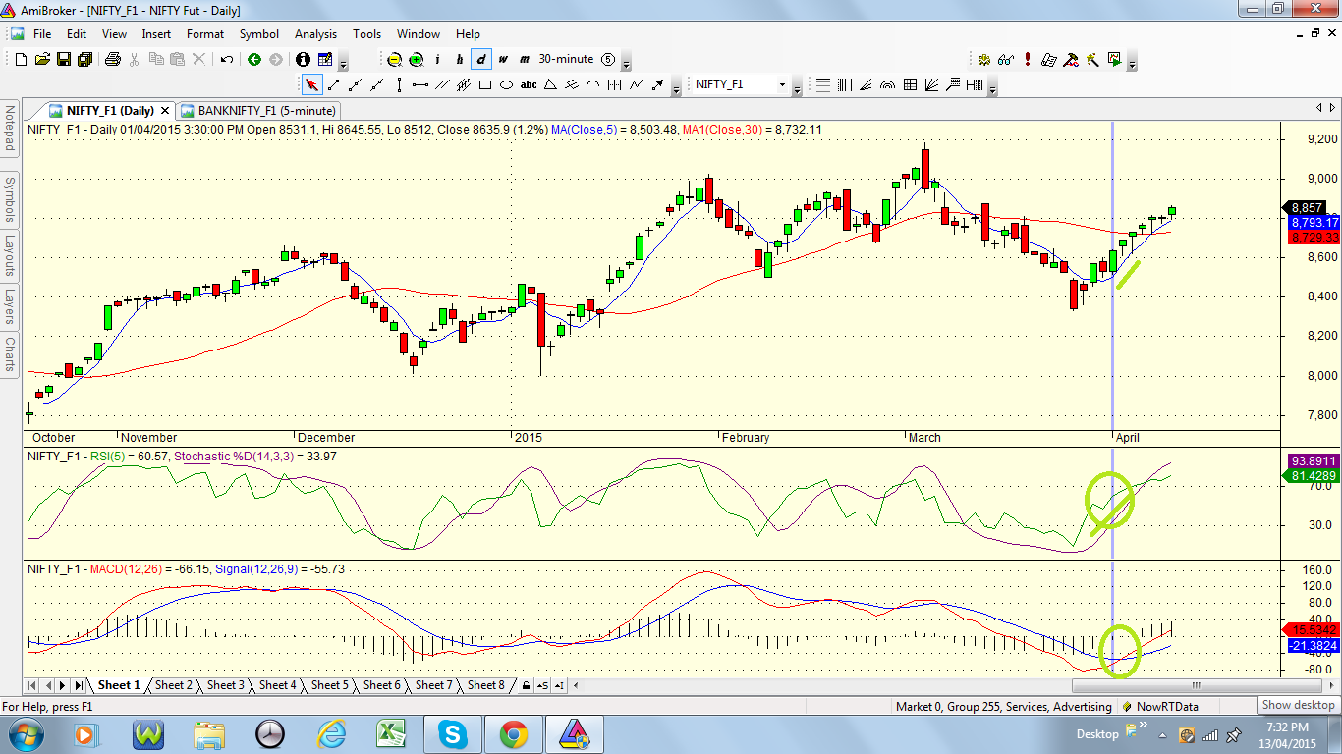The height and width of the screenshot is (754, 1342).
Task: Close the NIFTY_F1 (Daily) tab
Action: tap(164, 111)
